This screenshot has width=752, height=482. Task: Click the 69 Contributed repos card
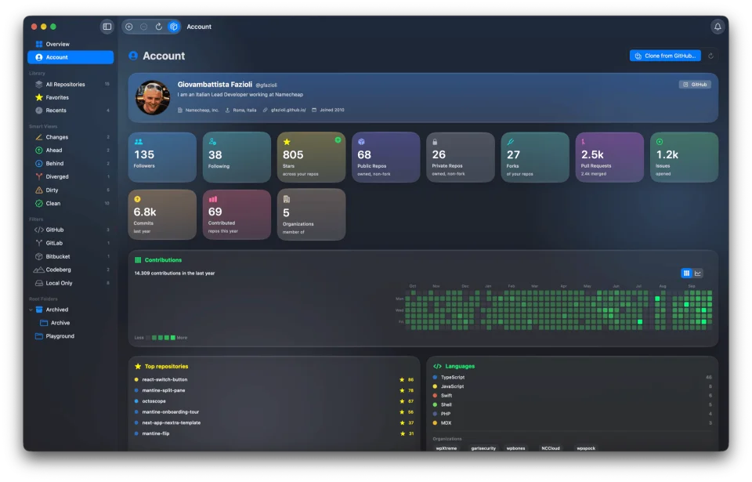point(237,215)
